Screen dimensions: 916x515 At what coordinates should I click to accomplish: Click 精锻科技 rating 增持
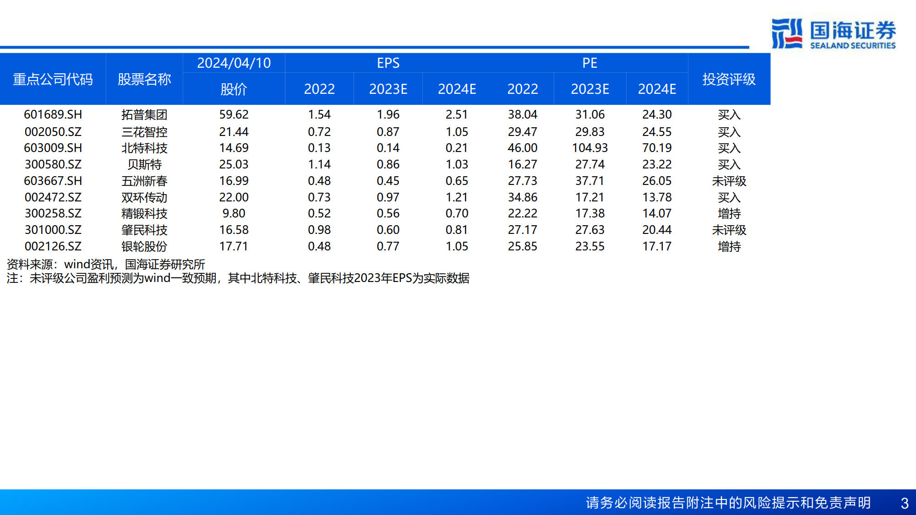pyautogui.click(x=729, y=213)
